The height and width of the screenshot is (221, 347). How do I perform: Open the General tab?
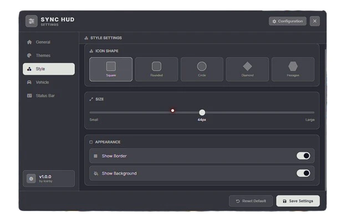point(49,42)
